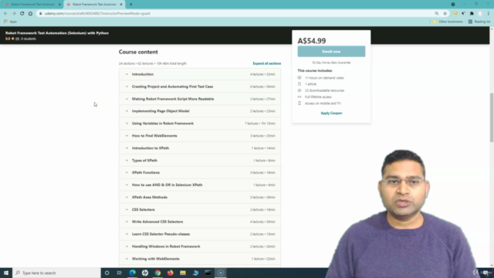
Task: Open Task View on taskbar
Action: pyautogui.click(x=120, y=273)
